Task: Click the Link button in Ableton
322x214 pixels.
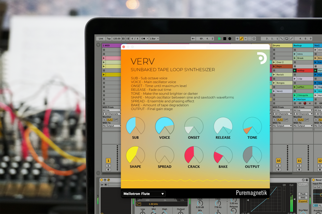Action: (x=101, y=39)
